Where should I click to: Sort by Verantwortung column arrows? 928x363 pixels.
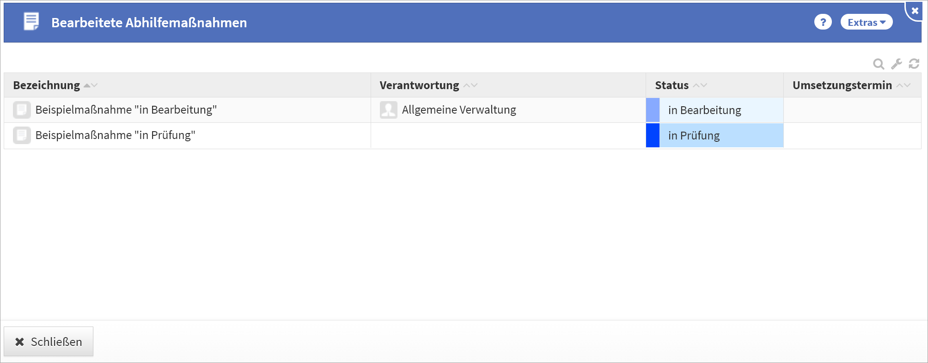[x=470, y=85]
